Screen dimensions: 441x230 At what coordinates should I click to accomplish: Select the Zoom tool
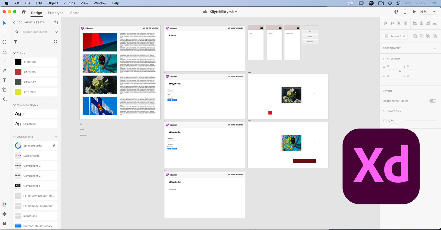tap(5, 99)
